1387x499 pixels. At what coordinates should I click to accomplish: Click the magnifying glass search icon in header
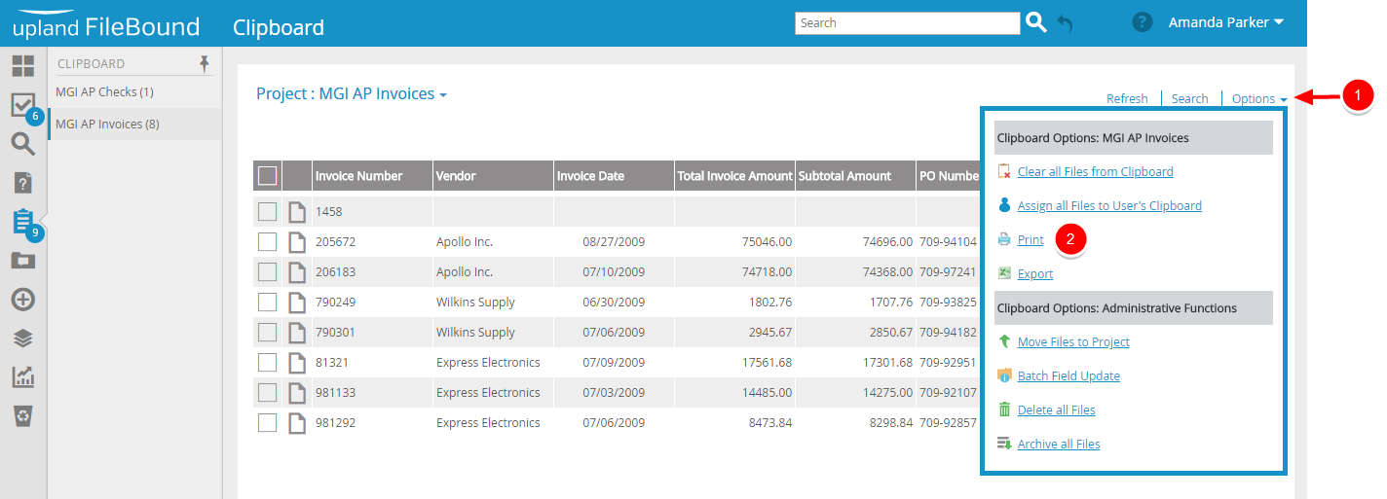click(1035, 22)
